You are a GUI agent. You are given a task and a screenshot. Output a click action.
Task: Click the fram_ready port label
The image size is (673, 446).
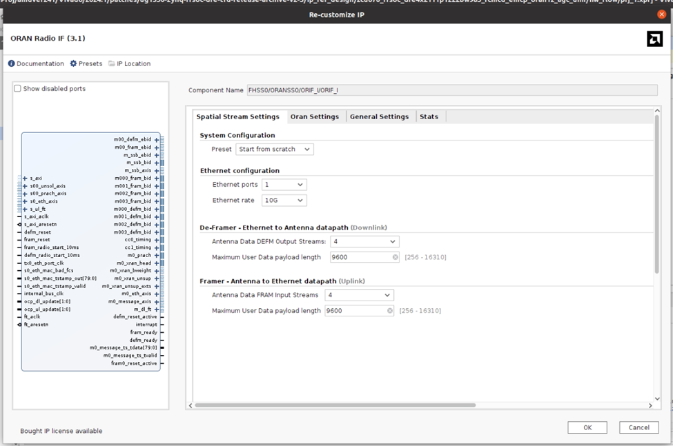pos(144,332)
